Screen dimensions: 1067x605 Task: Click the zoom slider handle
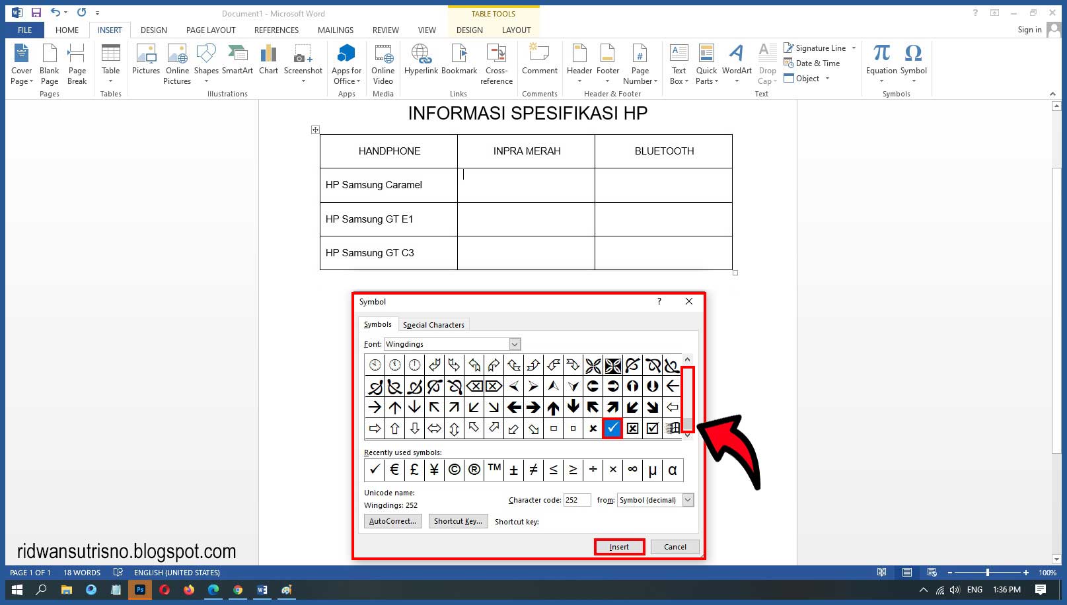tap(988, 573)
